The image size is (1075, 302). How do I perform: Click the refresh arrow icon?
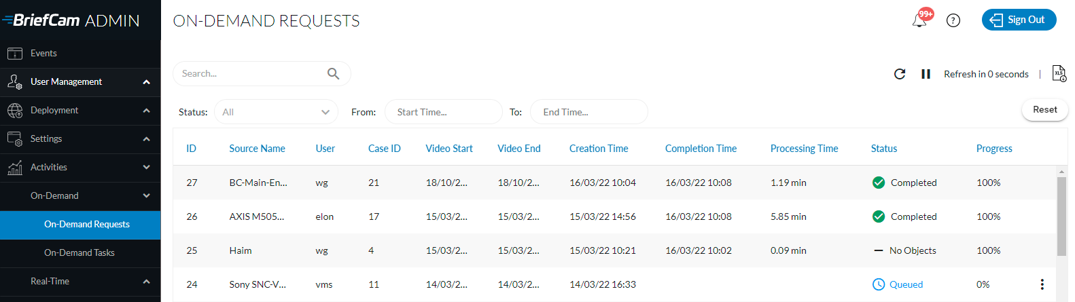point(900,74)
